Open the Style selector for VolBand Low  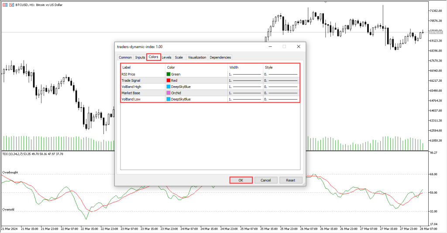[282, 99]
